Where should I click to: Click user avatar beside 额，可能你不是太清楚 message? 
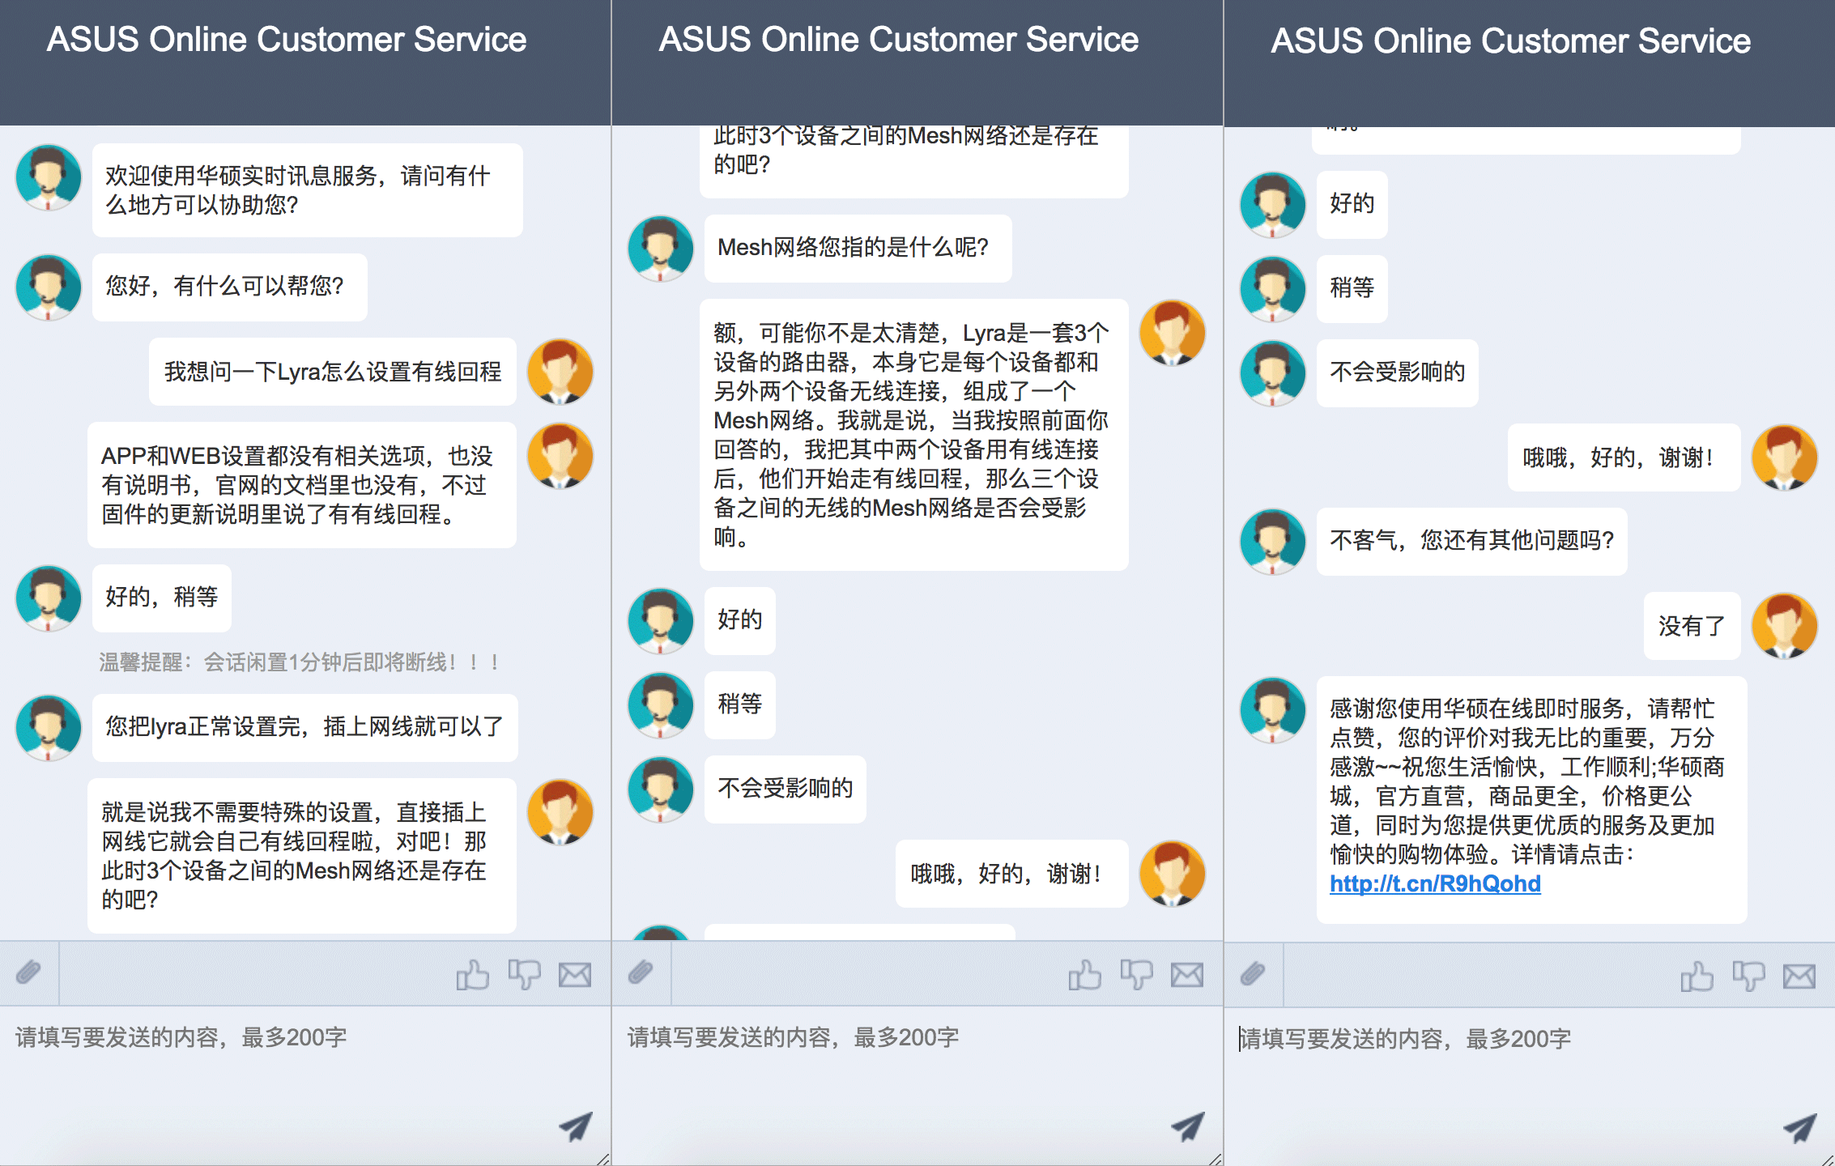(x=1173, y=333)
